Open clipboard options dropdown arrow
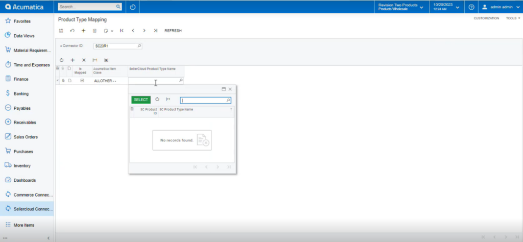 coord(112,31)
